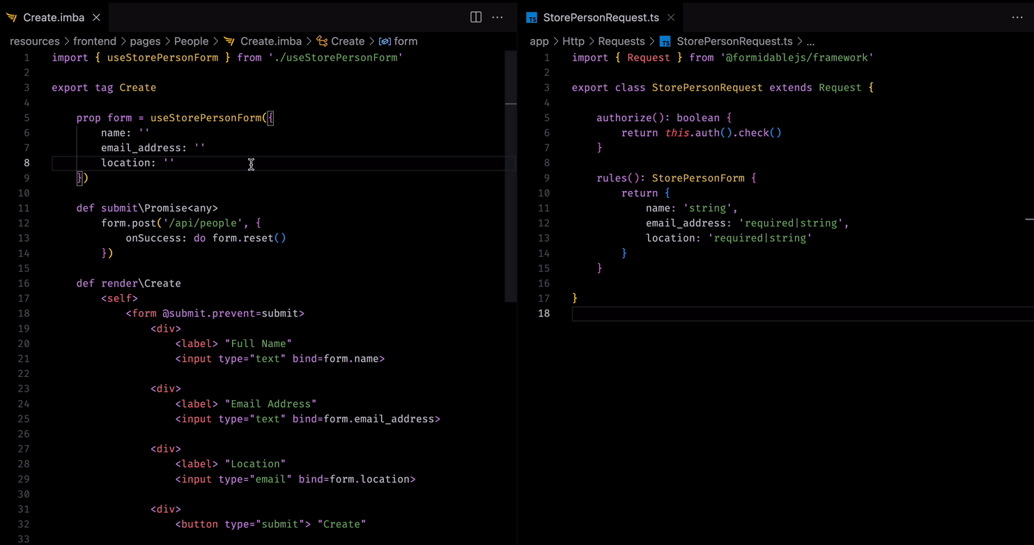The image size is (1034, 545).
Task: Click TS icon in the right breadcrumb
Action: point(665,41)
